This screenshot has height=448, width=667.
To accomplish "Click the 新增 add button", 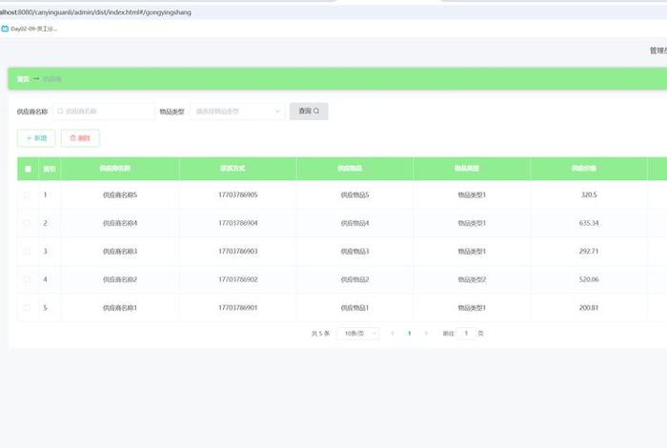I will coord(36,138).
